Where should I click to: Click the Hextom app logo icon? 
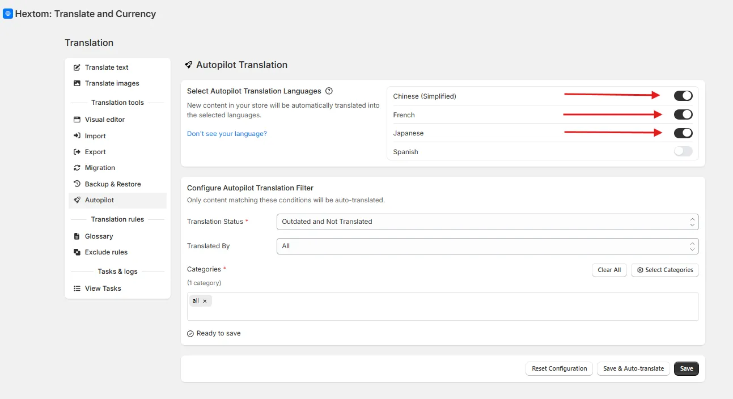click(8, 14)
